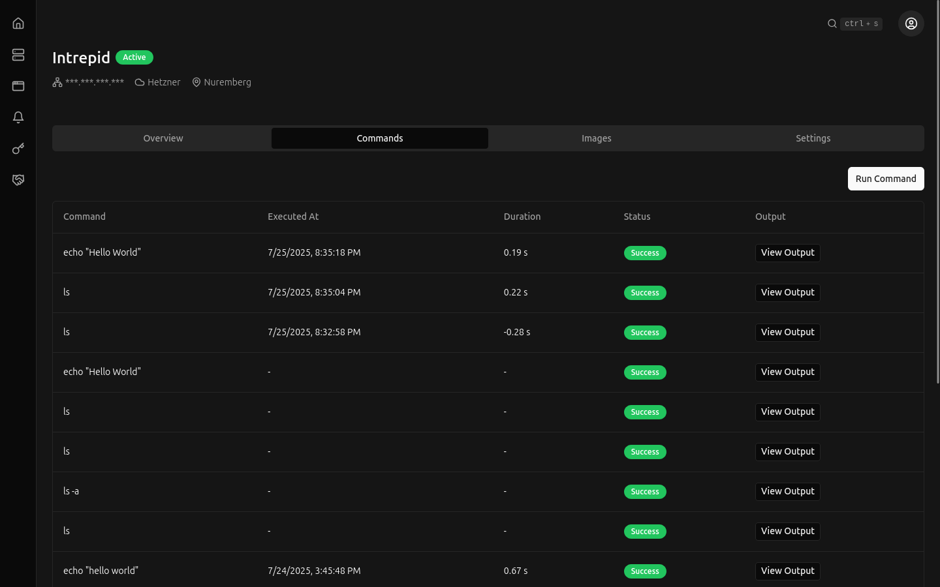View Output for the ls -a command
940x587 pixels.
[x=788, y=492]
